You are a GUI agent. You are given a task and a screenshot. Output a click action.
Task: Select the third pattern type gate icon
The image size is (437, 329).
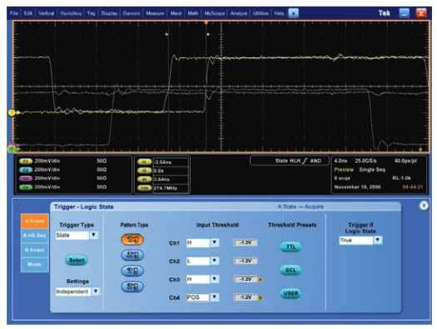(x=132, y=271)
